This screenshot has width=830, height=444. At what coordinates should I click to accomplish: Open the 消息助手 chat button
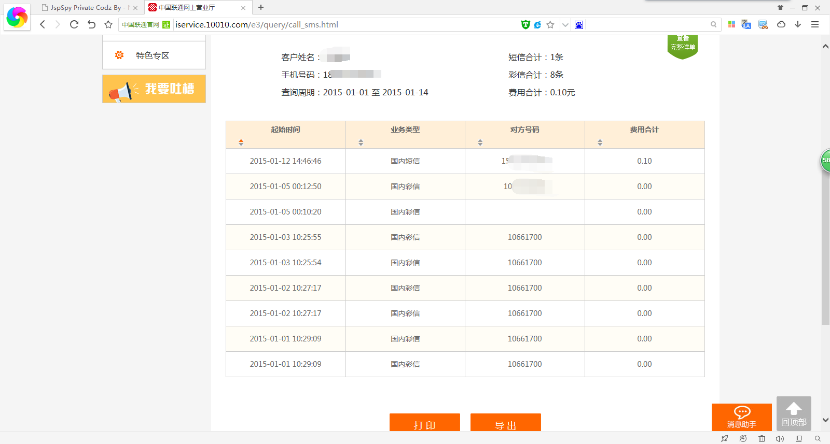tap(742, 417)
